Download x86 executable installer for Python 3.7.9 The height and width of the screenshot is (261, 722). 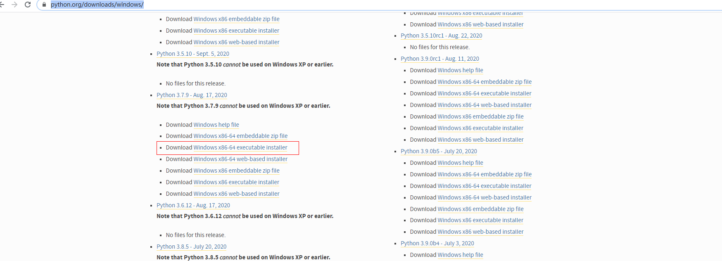[236, 182]
